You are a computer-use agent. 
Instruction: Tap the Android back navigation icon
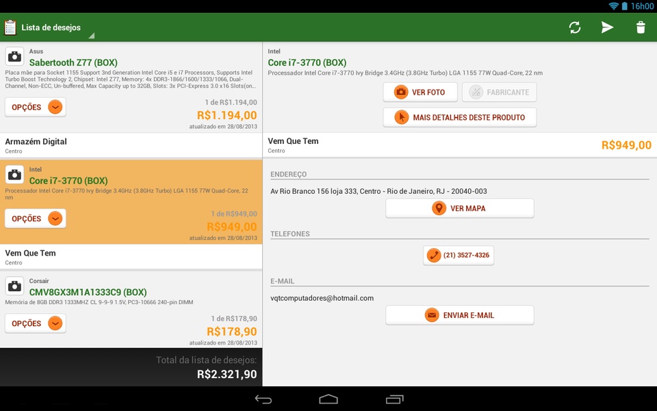[263, 399]
